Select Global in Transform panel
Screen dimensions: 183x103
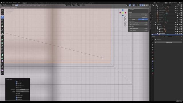coord(133,19)
